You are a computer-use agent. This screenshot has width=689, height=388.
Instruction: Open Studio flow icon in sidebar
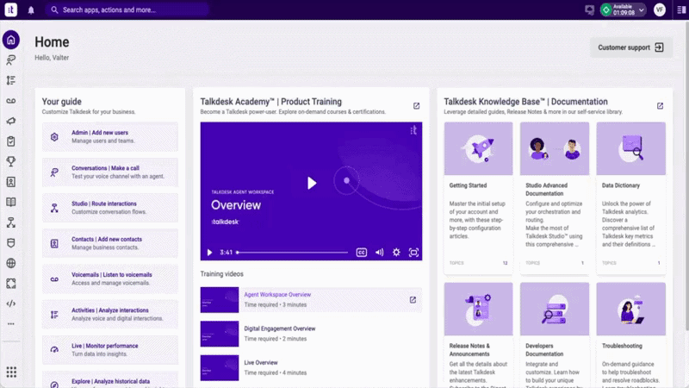tap(11, 222)
